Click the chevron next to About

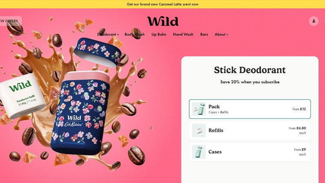[x=227, y=35]
